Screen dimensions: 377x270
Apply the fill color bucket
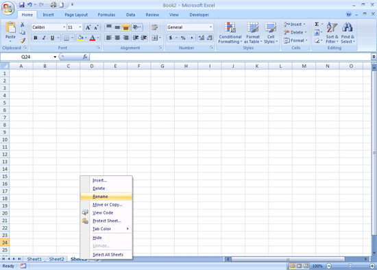click(x=80, y=38)
